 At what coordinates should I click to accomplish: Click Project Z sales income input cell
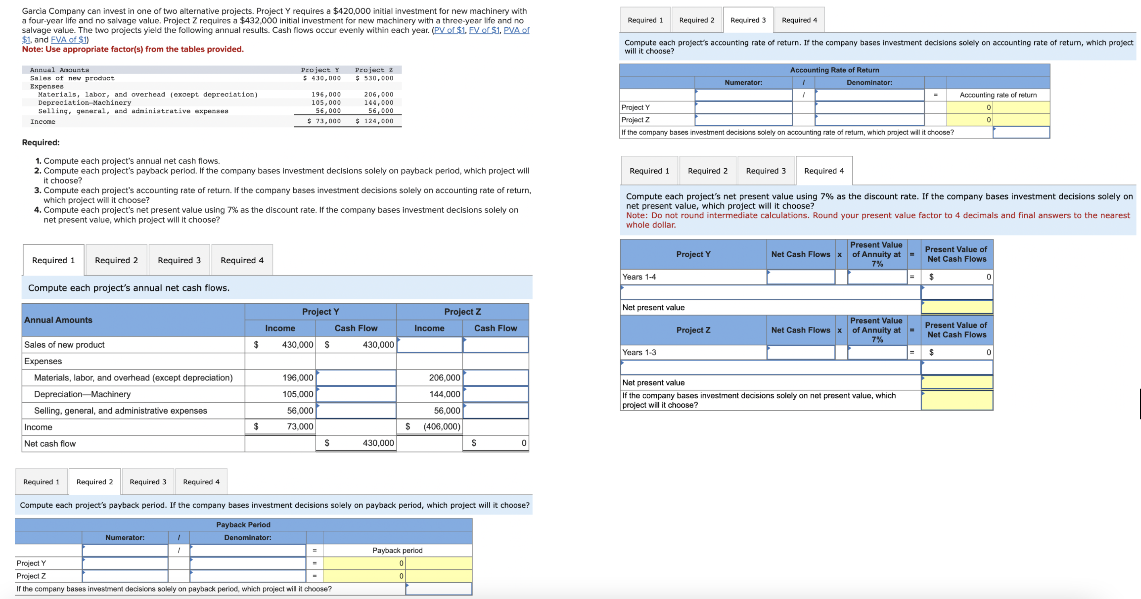point(429,345)
